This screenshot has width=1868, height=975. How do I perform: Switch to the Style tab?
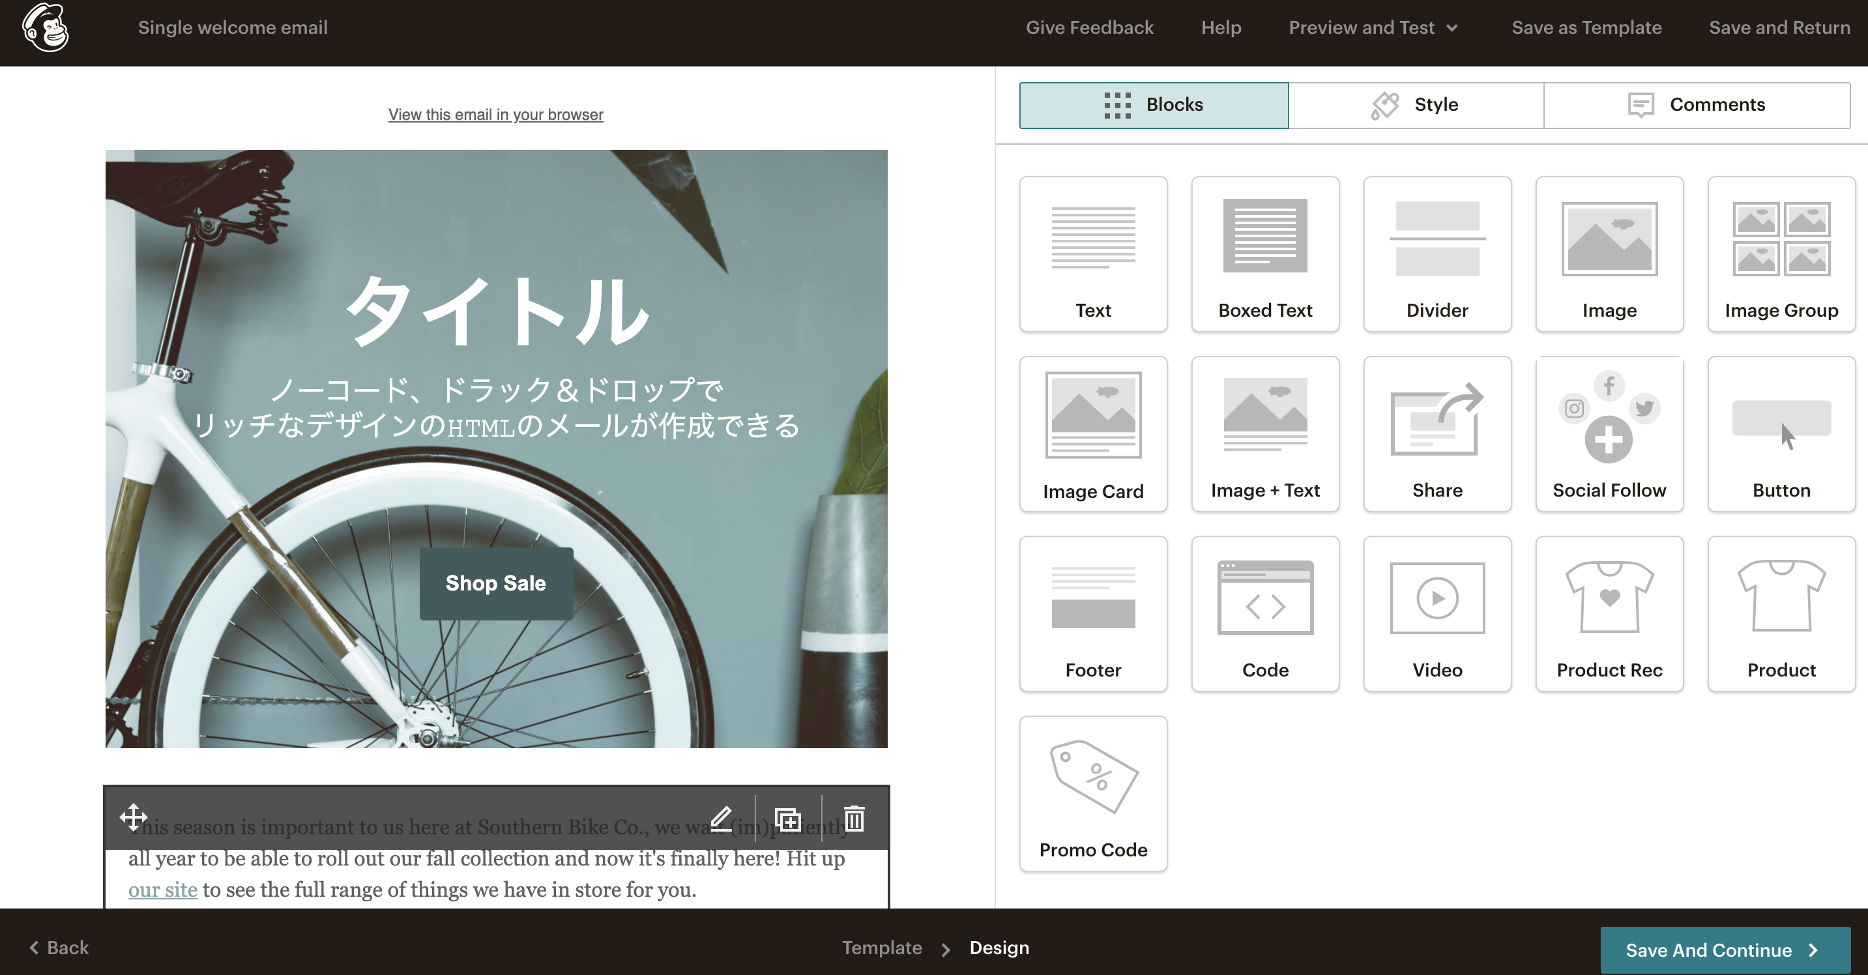point(1416,105)
